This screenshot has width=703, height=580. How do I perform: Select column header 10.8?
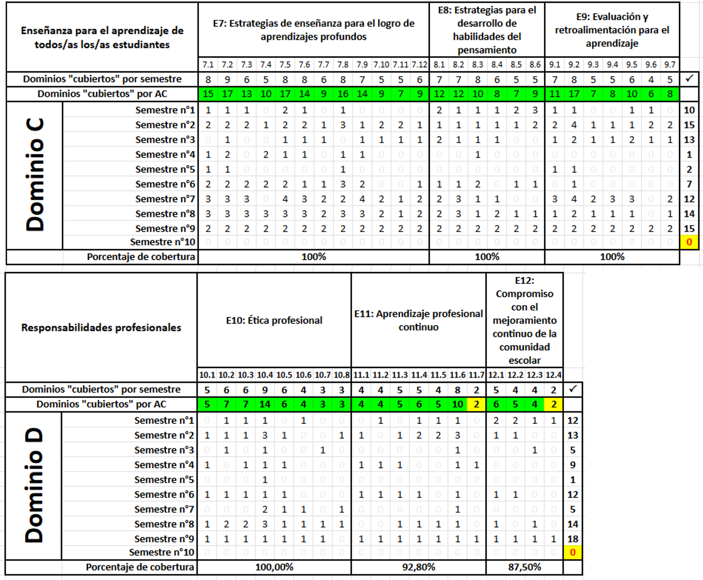[342, 375]
